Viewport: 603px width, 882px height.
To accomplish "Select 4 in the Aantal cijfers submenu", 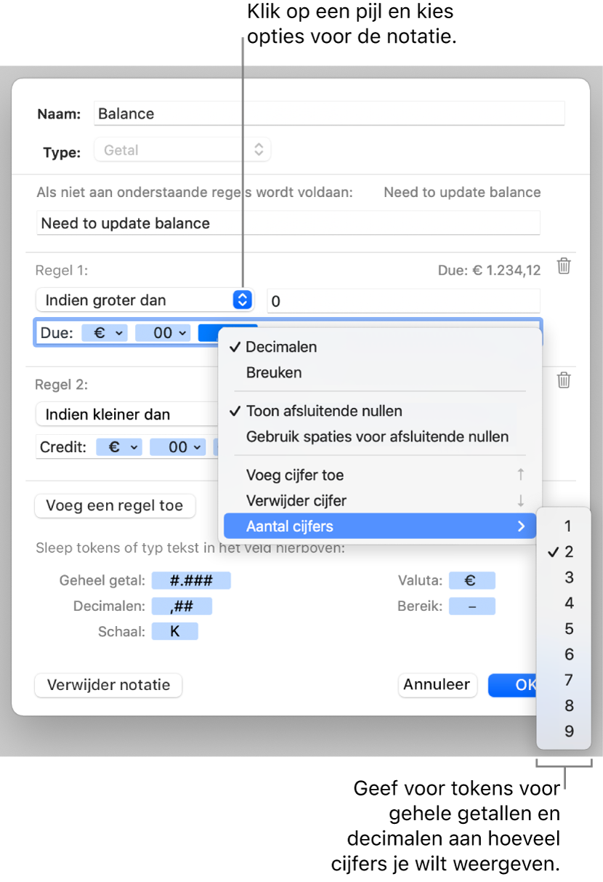I will [564, 603].
